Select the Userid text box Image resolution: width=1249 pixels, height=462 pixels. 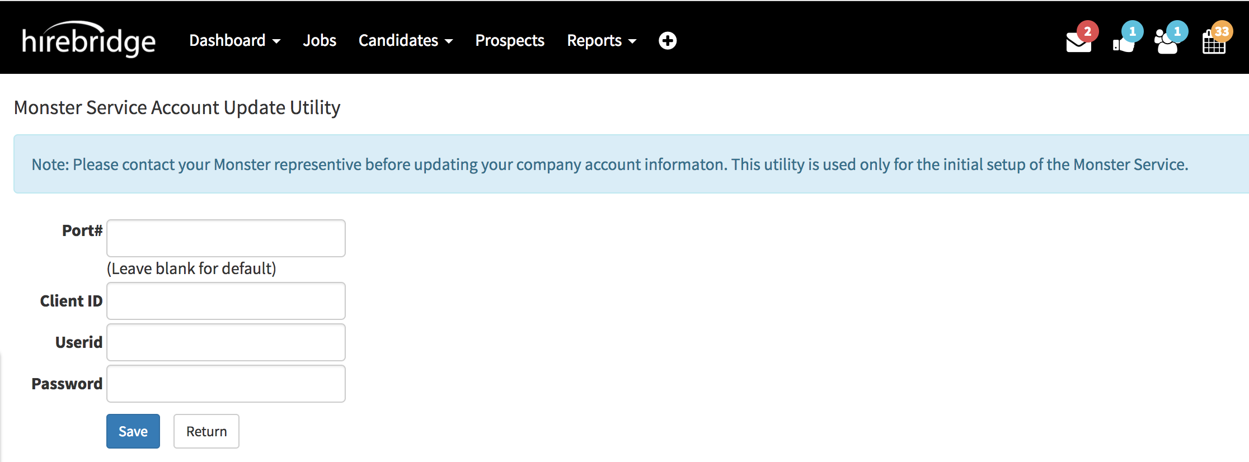pyautogui.click(x=226, y=342)
